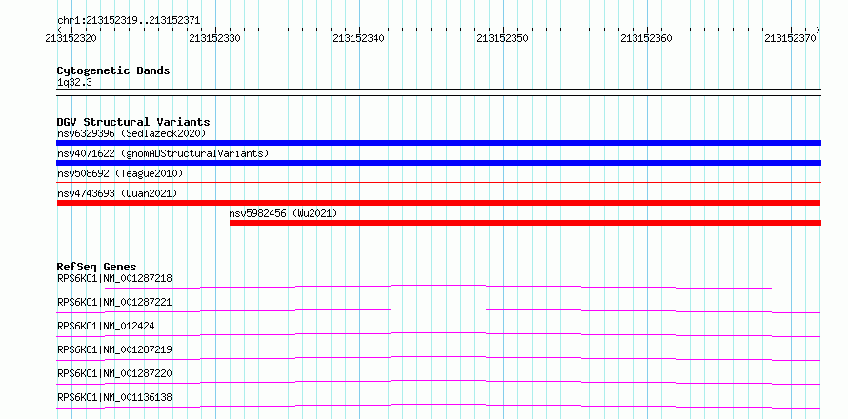The image size is (848, 419).
Task: Click the blue nsv4071622 variant bar
Action: [x=438, y=163]
